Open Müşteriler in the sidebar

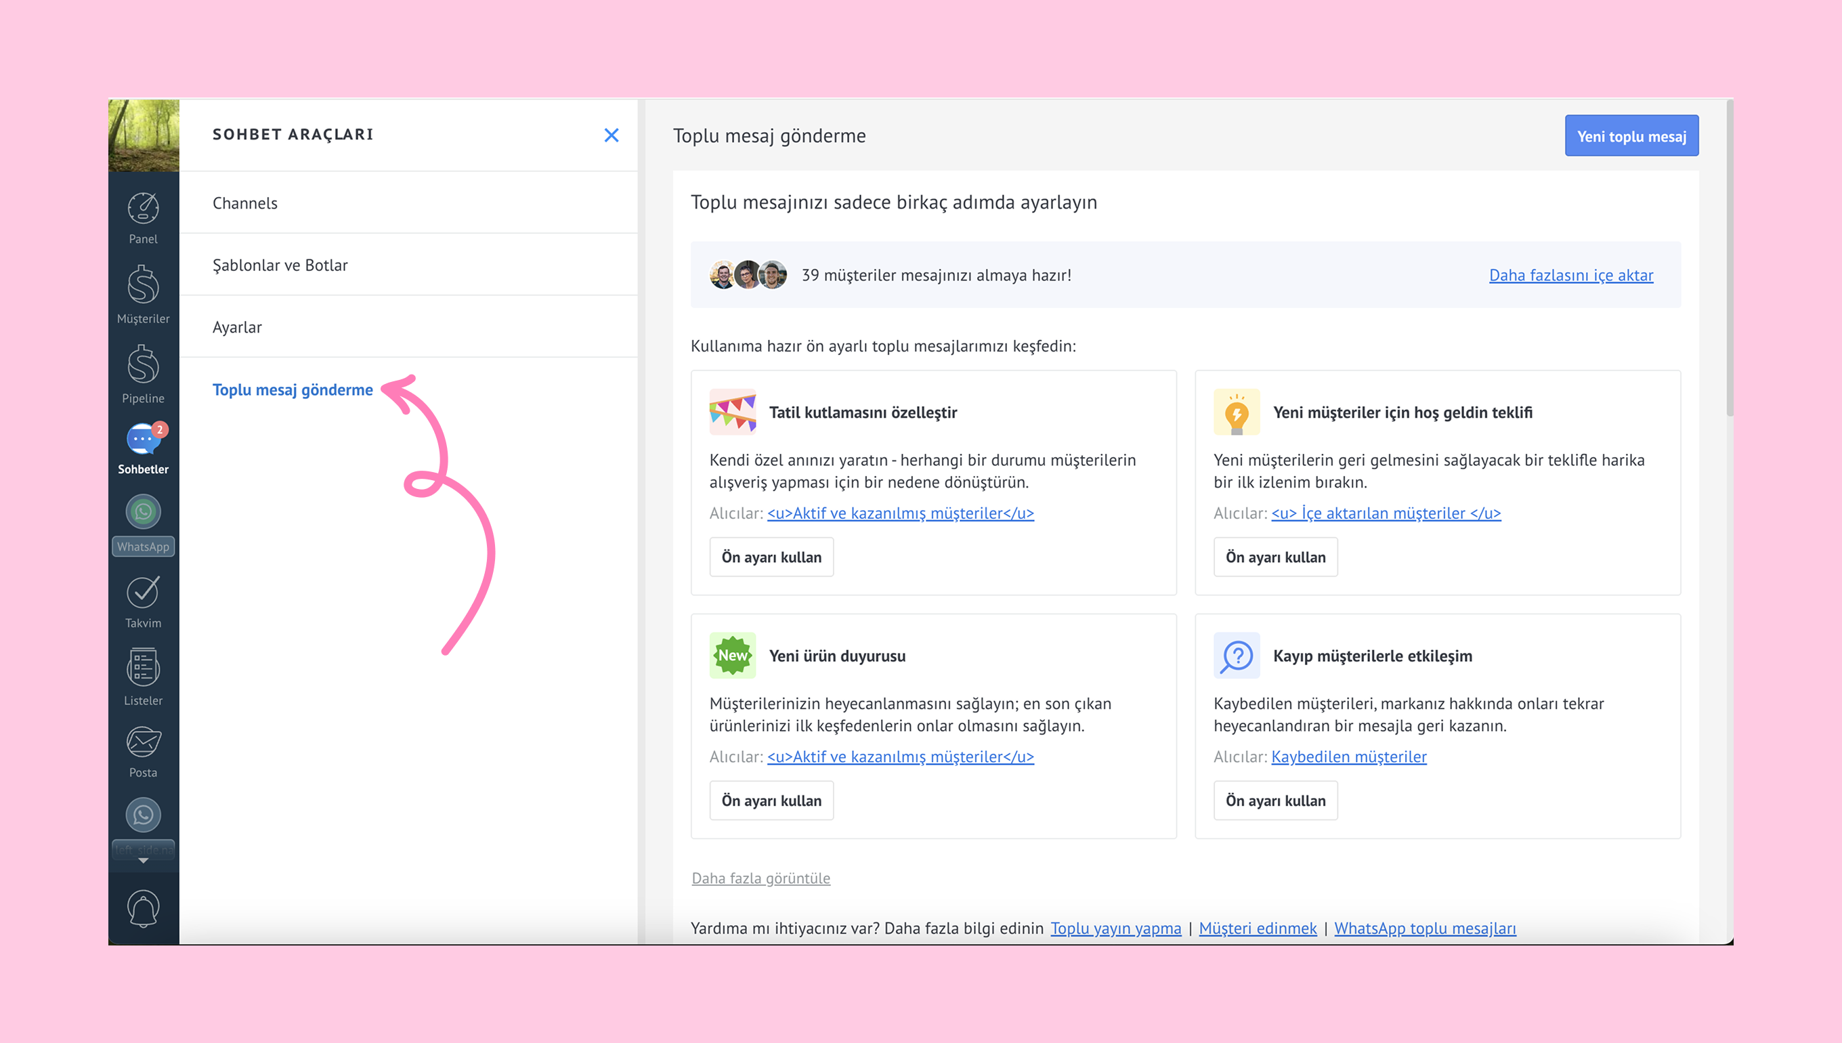click(144, 294)
